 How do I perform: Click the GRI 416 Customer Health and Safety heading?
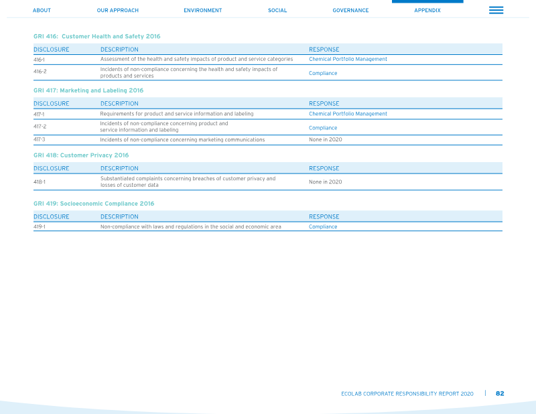click(x=96, y=36)
